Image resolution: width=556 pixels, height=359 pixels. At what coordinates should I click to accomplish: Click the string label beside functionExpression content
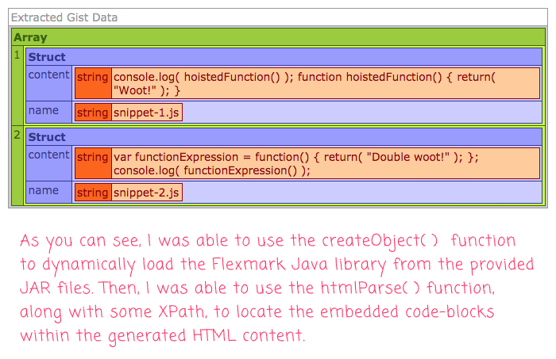[x=93, y=163]
